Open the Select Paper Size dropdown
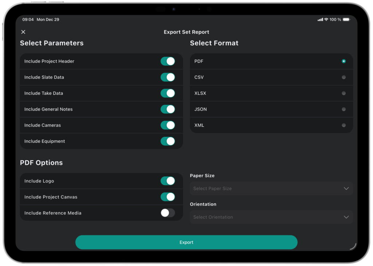This screenshot has width=373, height=266. (271, 189)
